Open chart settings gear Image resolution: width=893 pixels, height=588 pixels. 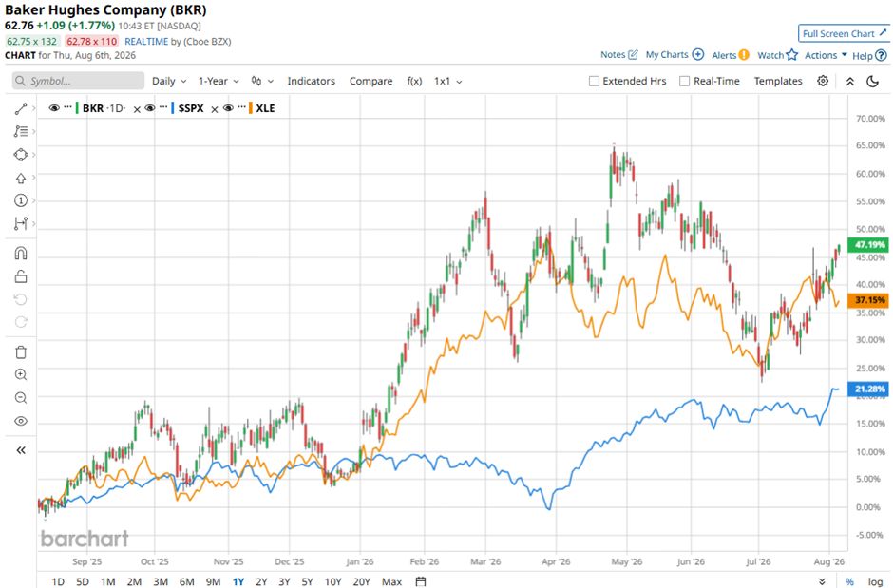pyautogui.click(x=823, y=81)
